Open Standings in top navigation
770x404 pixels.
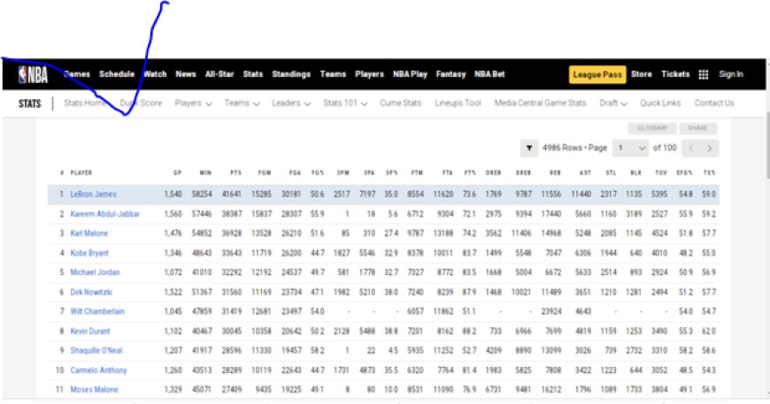pyautogui.click(x=291, y=74)
